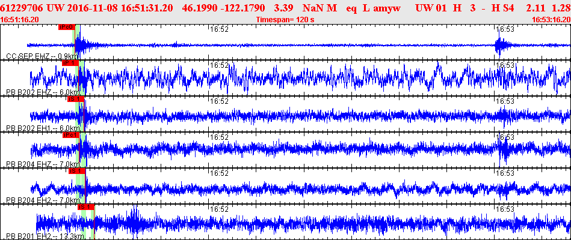Viewport: 571px width, 240px height.
Task: Click the Timespan= 120 s text
Action: pos(285,20)
